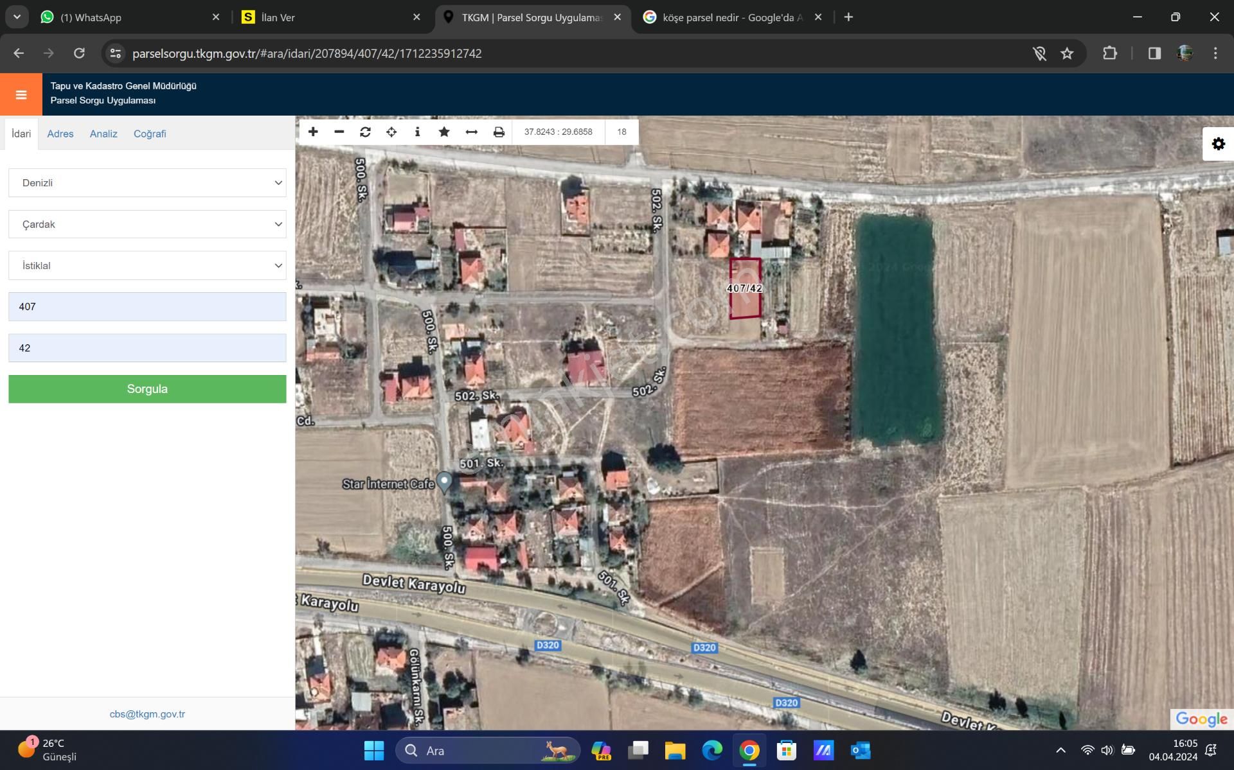This screenshot has height=770, width=1234.
Task: Open Microsoft Store from taskbar
Action: (786, 750)
